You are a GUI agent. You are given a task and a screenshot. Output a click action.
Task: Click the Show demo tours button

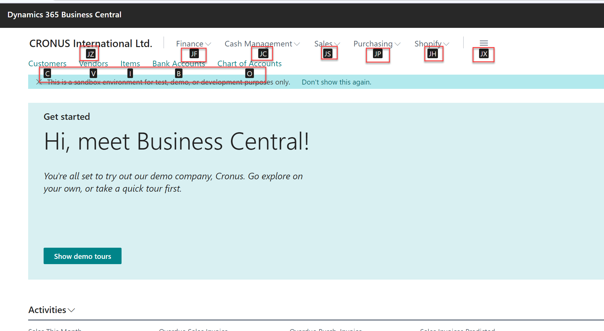[82, 256]
